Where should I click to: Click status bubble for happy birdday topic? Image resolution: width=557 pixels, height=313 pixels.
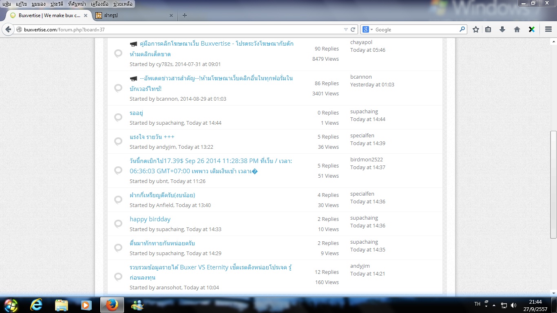pos(118,224)
